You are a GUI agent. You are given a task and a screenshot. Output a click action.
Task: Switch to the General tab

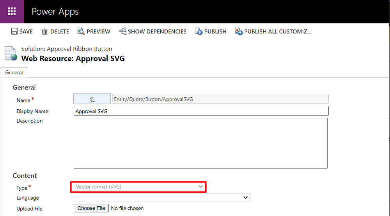(x=14, y=72)
